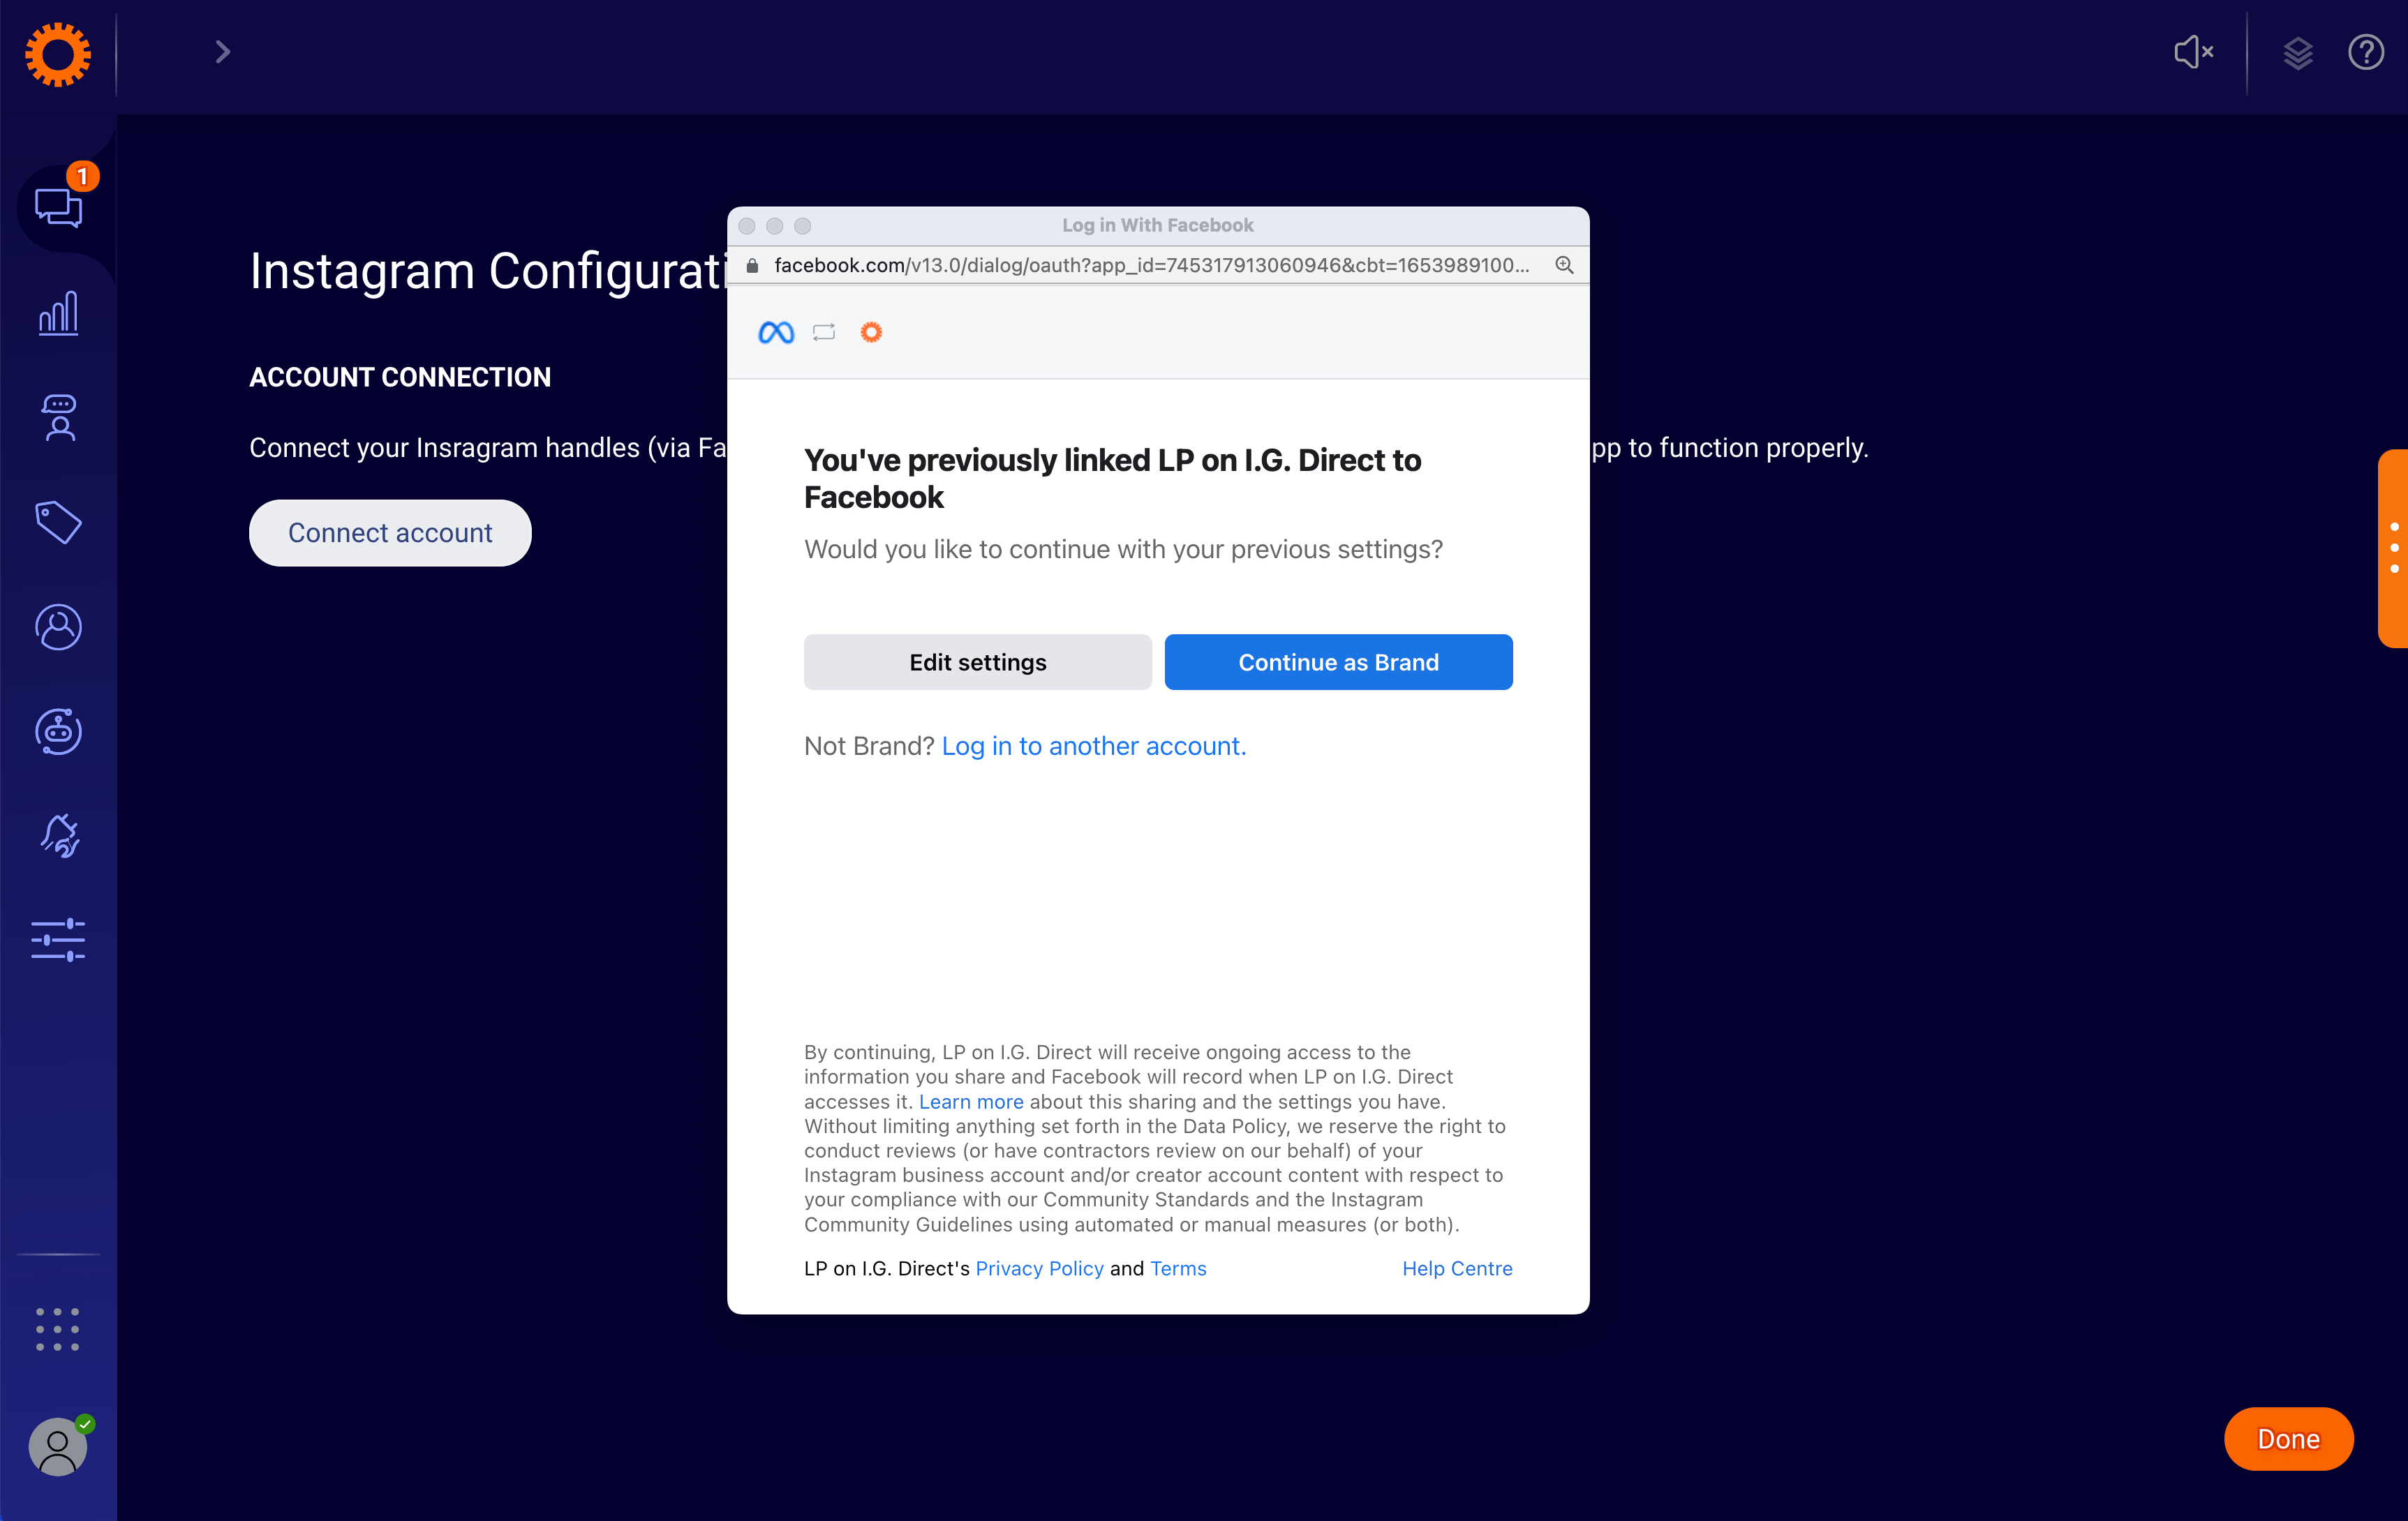Viewport: 2408px width, 1521px height.
Task: Click the Meta logo in the dialog header
Action: [776, 333]
